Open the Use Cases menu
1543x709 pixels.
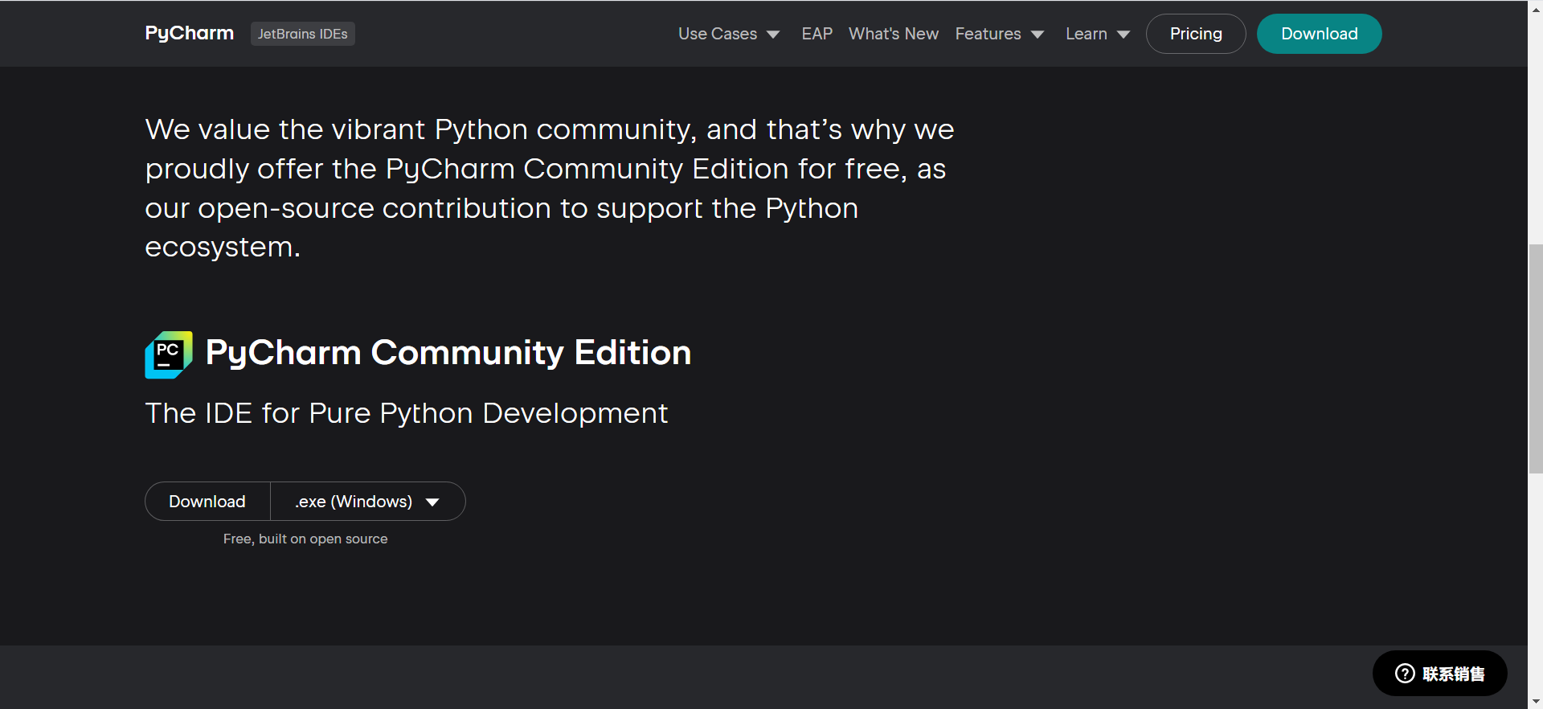tap(718, 34)
